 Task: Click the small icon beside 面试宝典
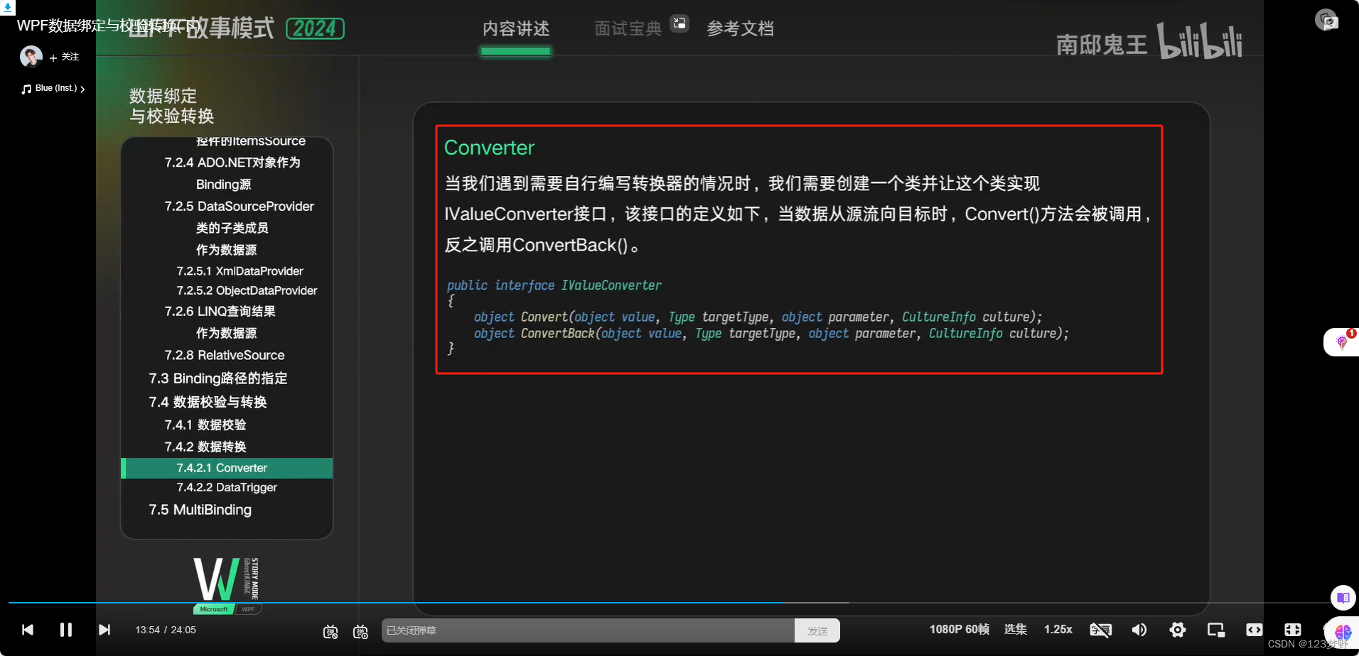[679, 23]
